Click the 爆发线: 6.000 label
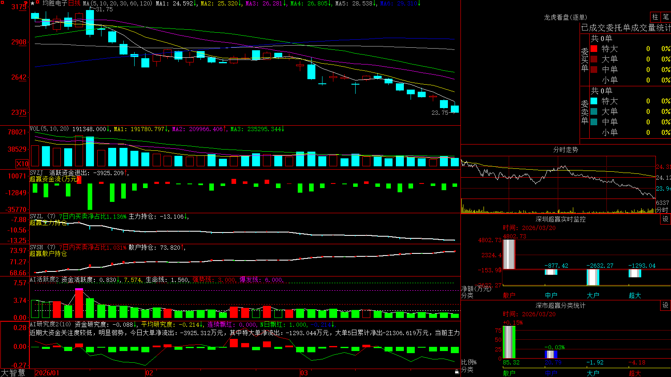The width and height of the screenshot is (671, 377). 261,279
